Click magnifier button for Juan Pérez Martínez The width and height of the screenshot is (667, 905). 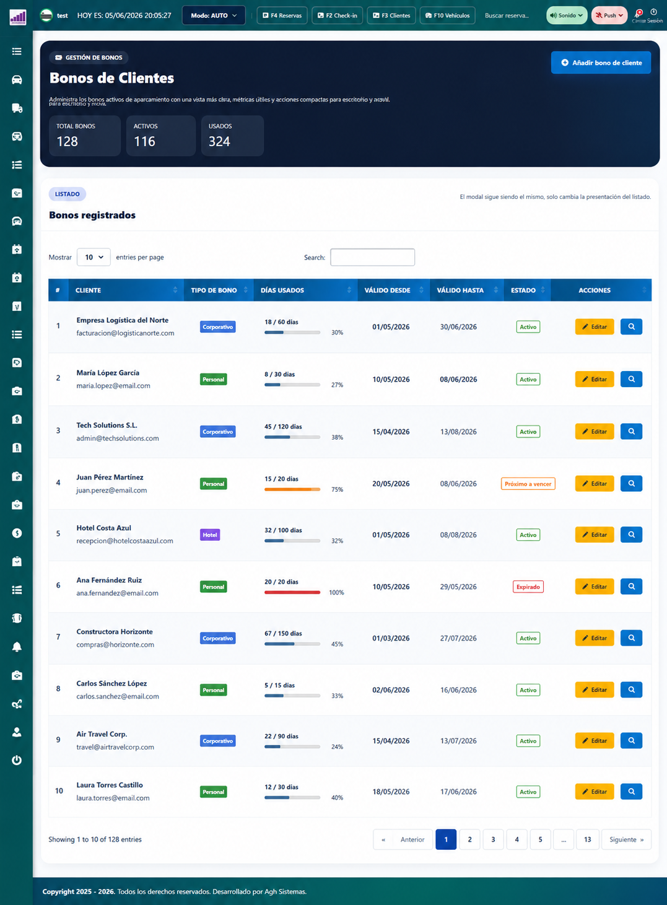click(x=631, y=483)
